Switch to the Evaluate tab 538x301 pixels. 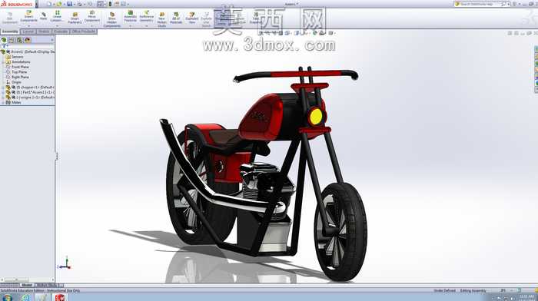click(x=61, y=31)
